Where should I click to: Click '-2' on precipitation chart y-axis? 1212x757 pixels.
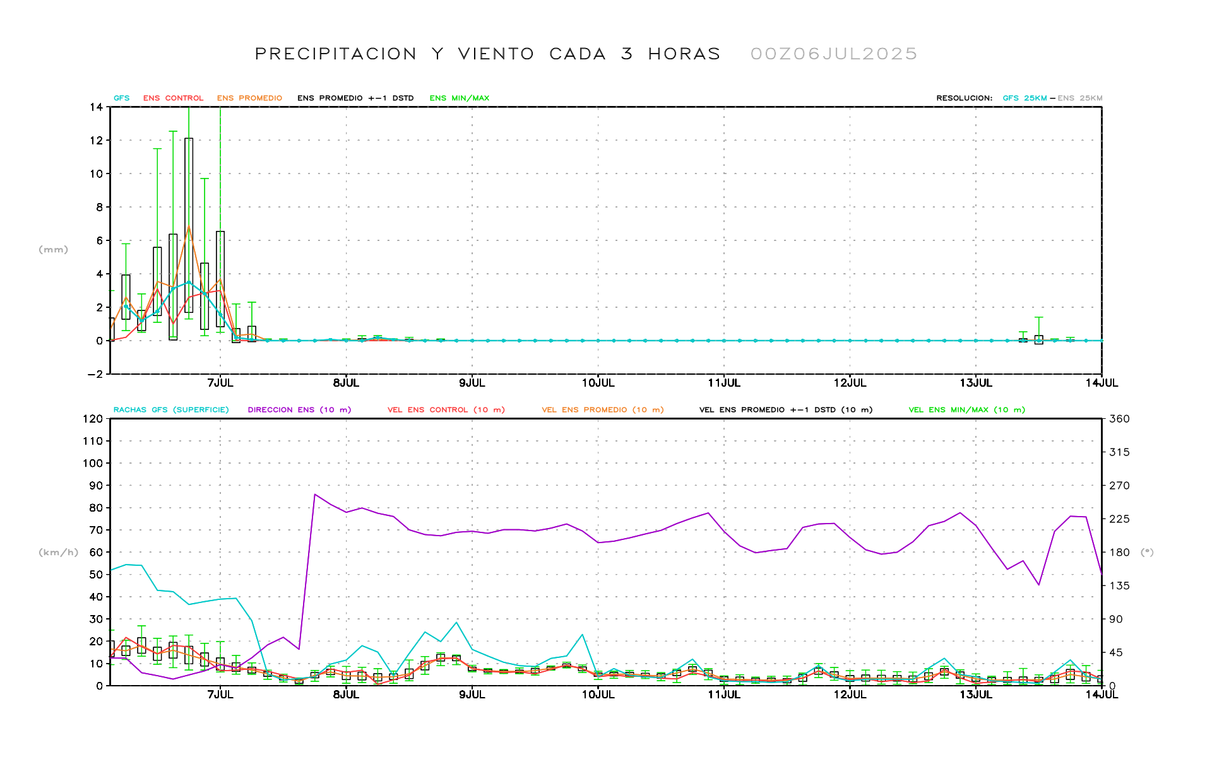click(95, 374)
